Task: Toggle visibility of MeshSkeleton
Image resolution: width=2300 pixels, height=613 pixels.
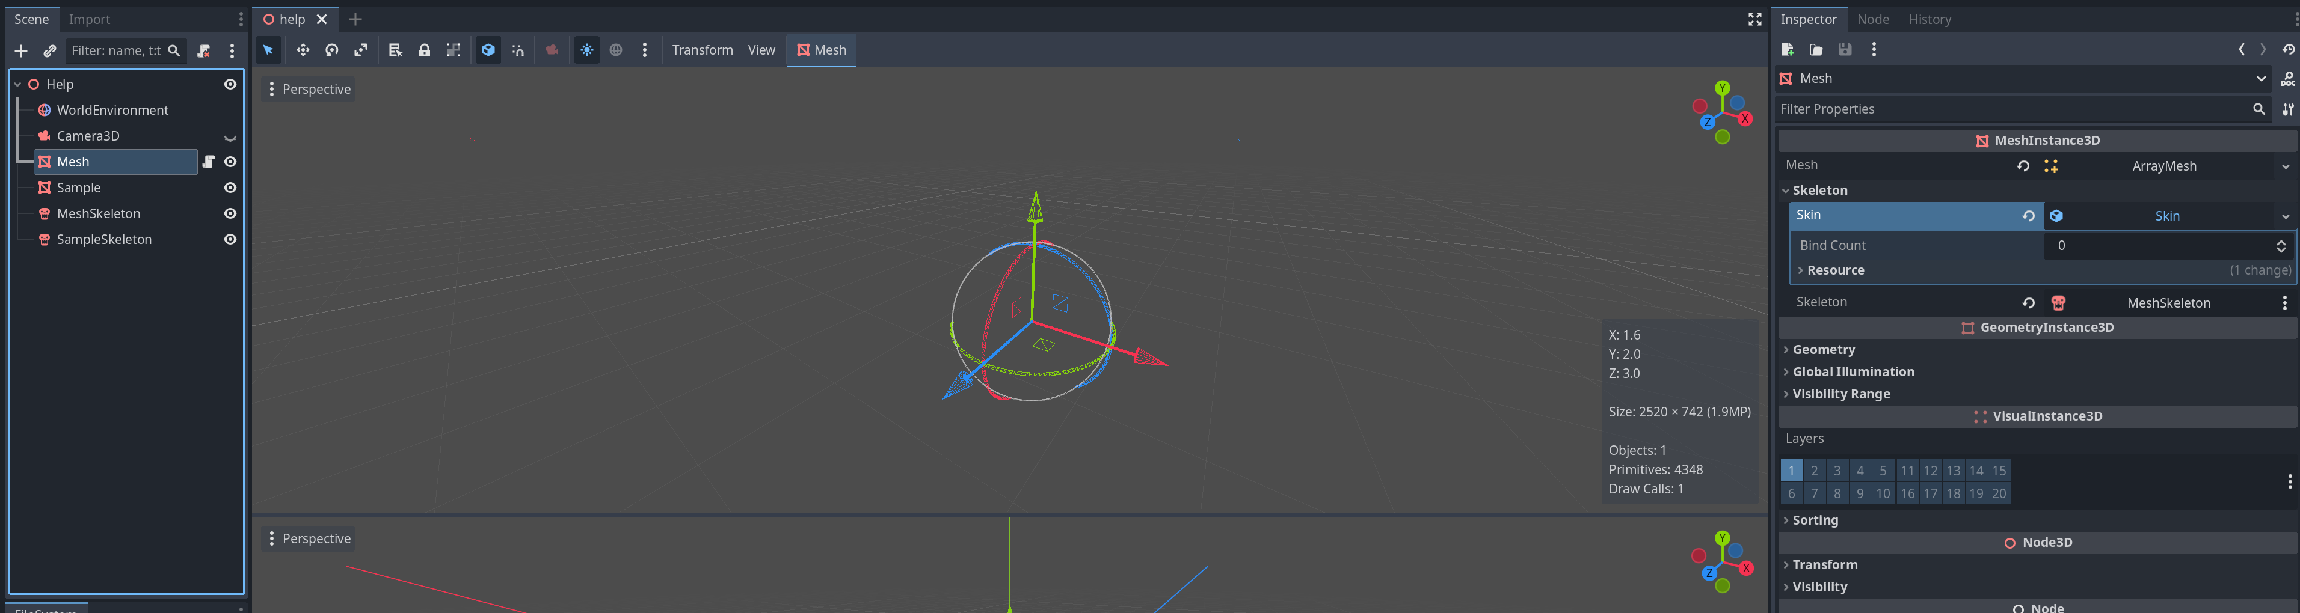Action: pos(230,213)
